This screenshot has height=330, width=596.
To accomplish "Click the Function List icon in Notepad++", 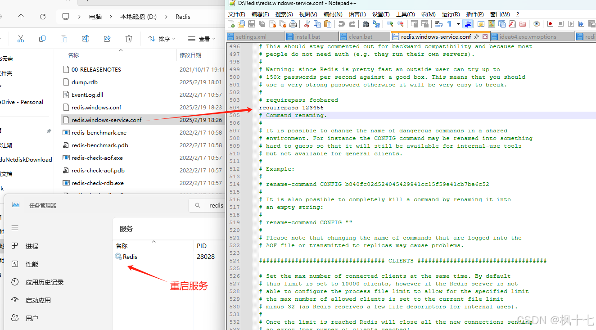I will click(x=512, y=24).
